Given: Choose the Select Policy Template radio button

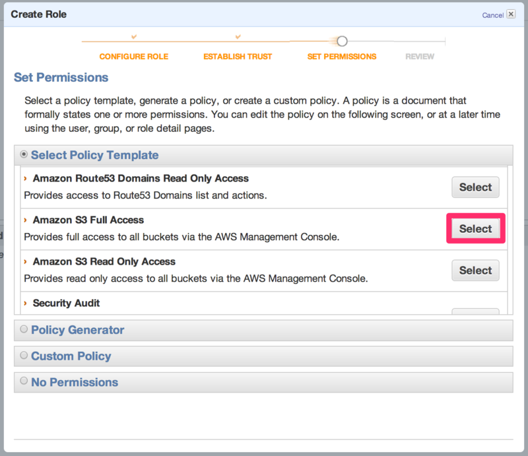Looking at the screenshot, I should 24,154.
